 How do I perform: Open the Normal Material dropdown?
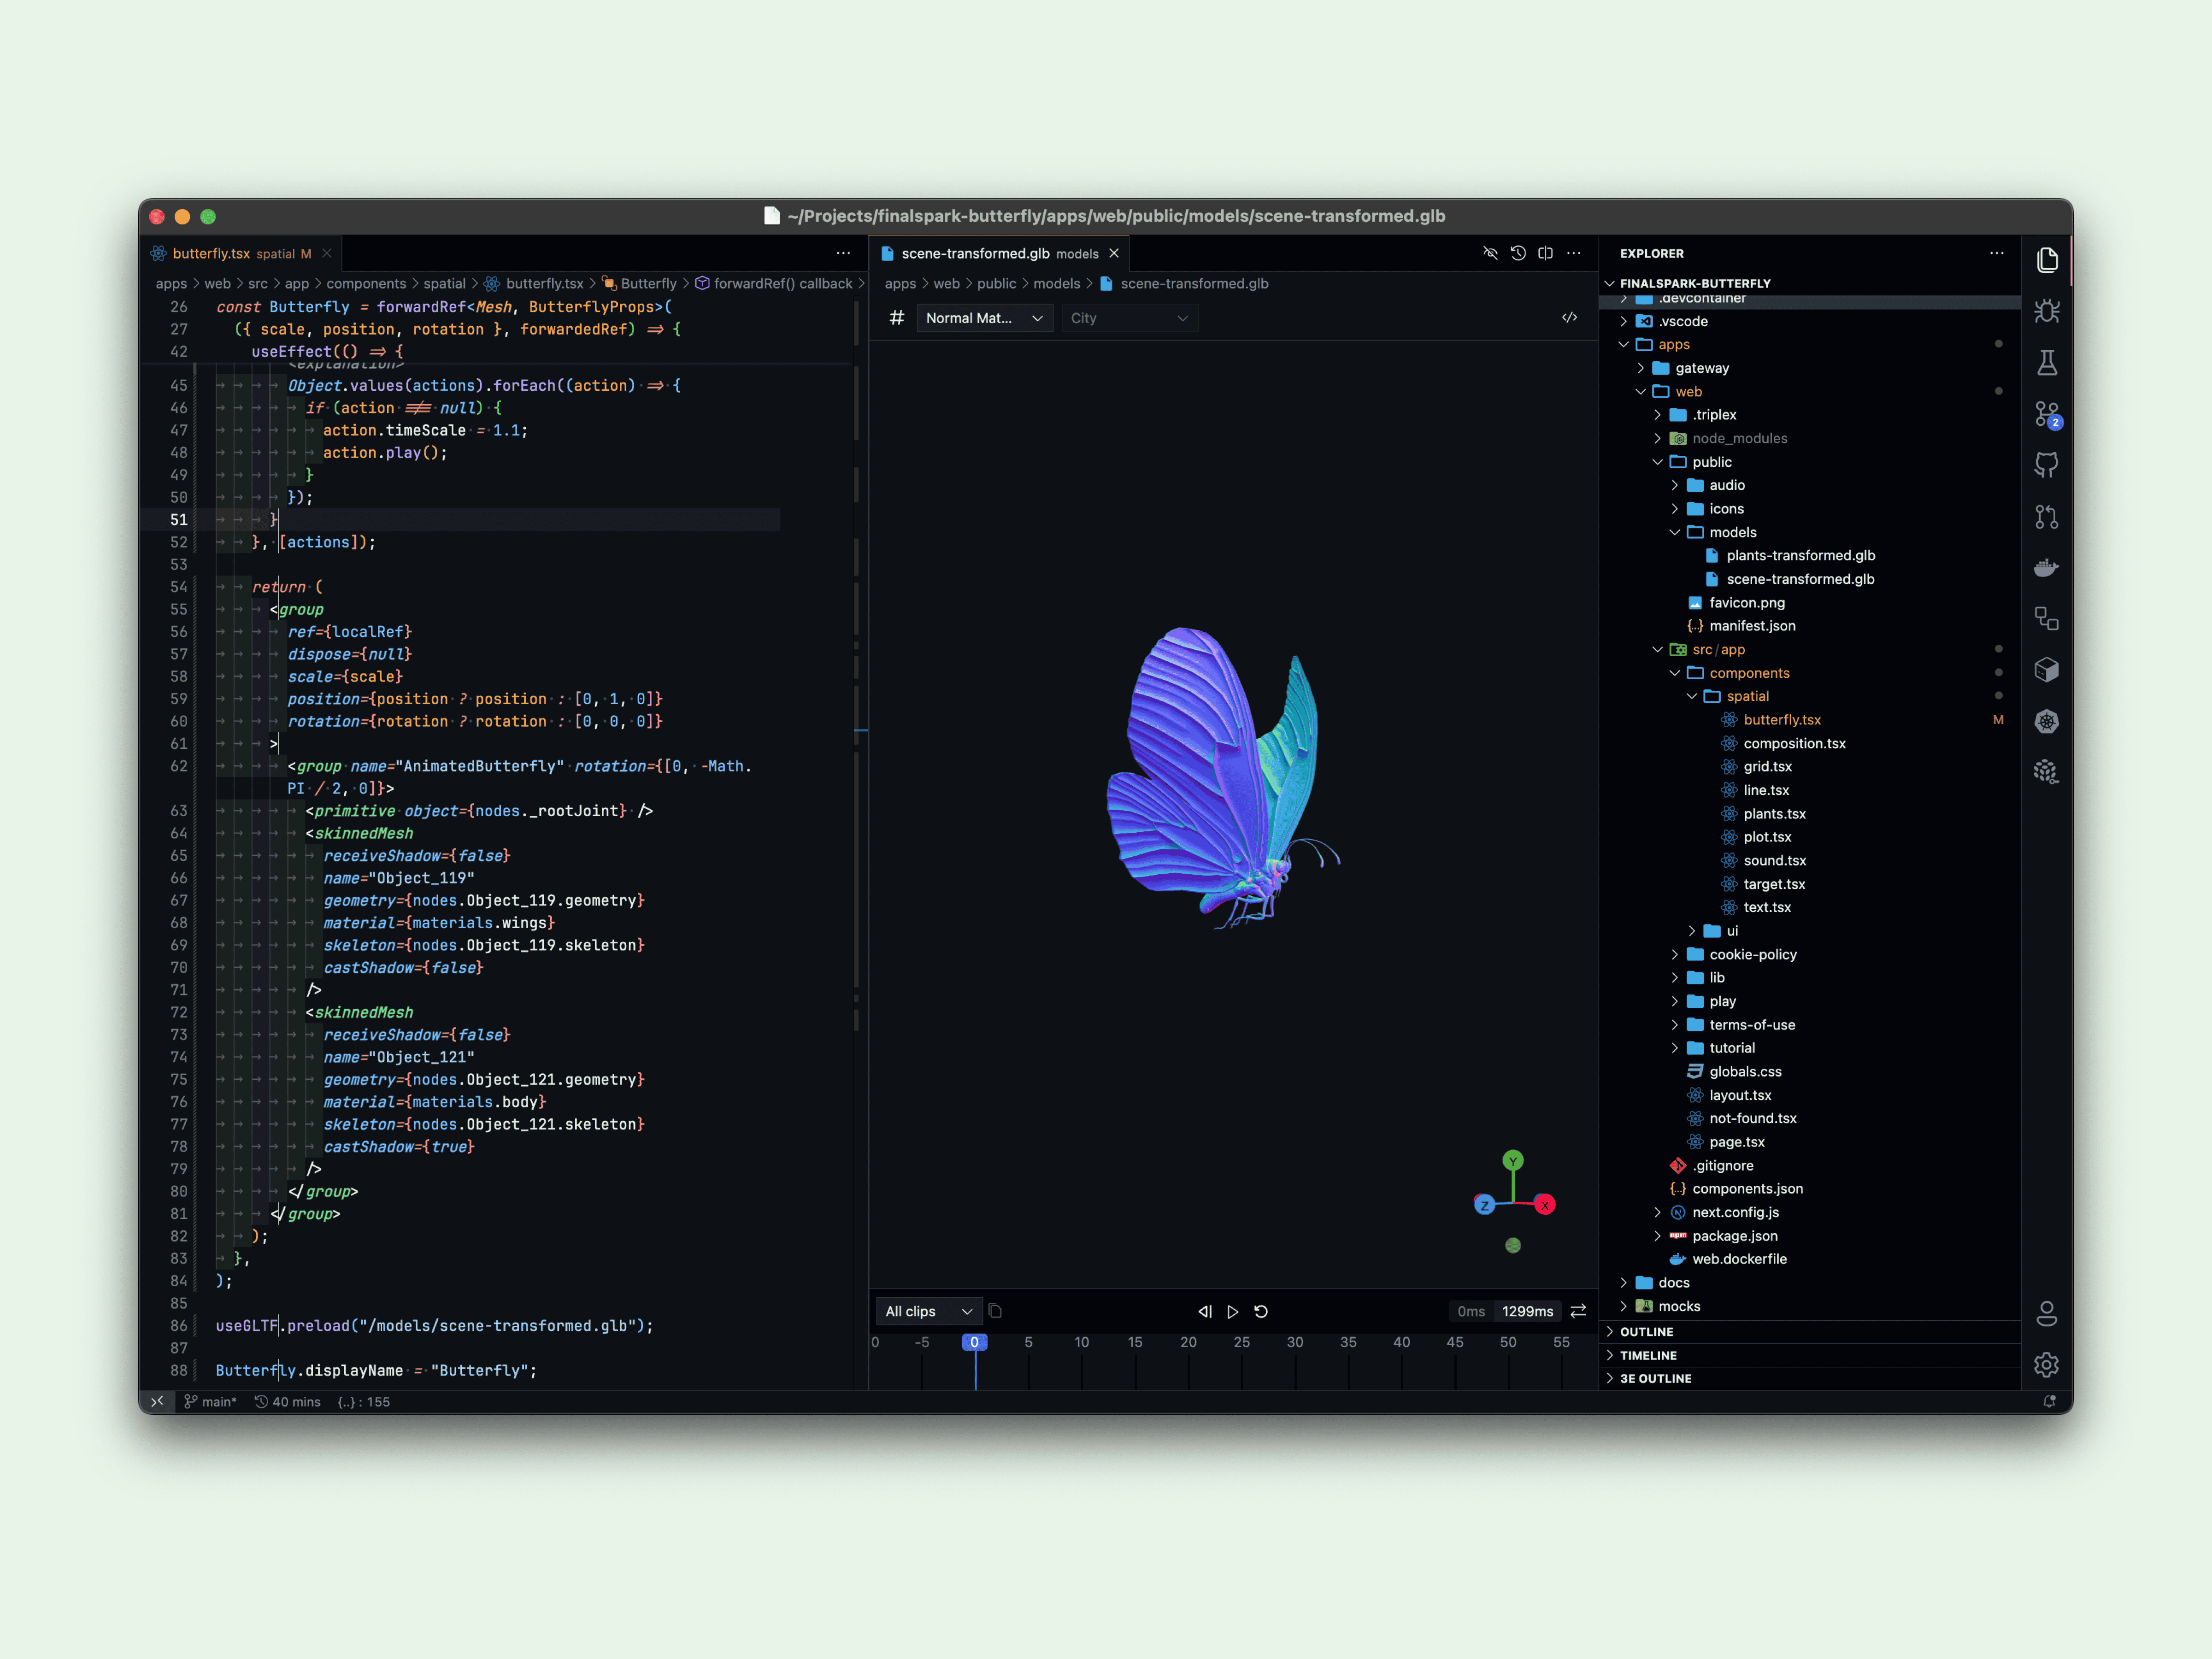pyautogui.click(x=984, y=318)
